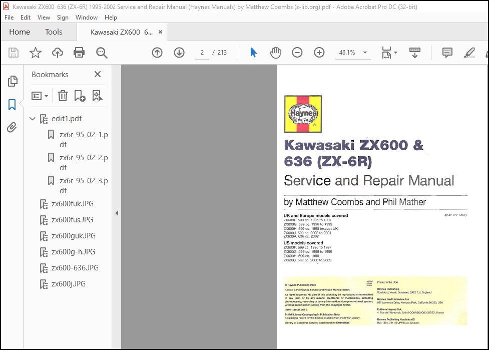Screen dimensions: 489x350
Task: Switch to the Home tab
Action: (x=20, y=32)
